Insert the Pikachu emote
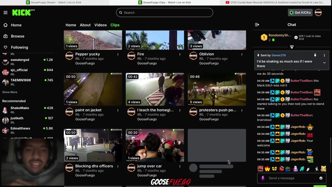 pos(323,169)
